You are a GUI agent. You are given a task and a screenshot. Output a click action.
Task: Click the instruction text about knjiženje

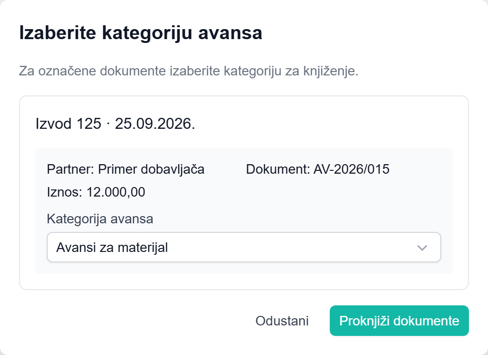189,71
